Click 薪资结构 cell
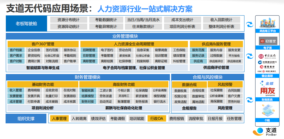This screenshot has width=284, height=139. (34, 56)
